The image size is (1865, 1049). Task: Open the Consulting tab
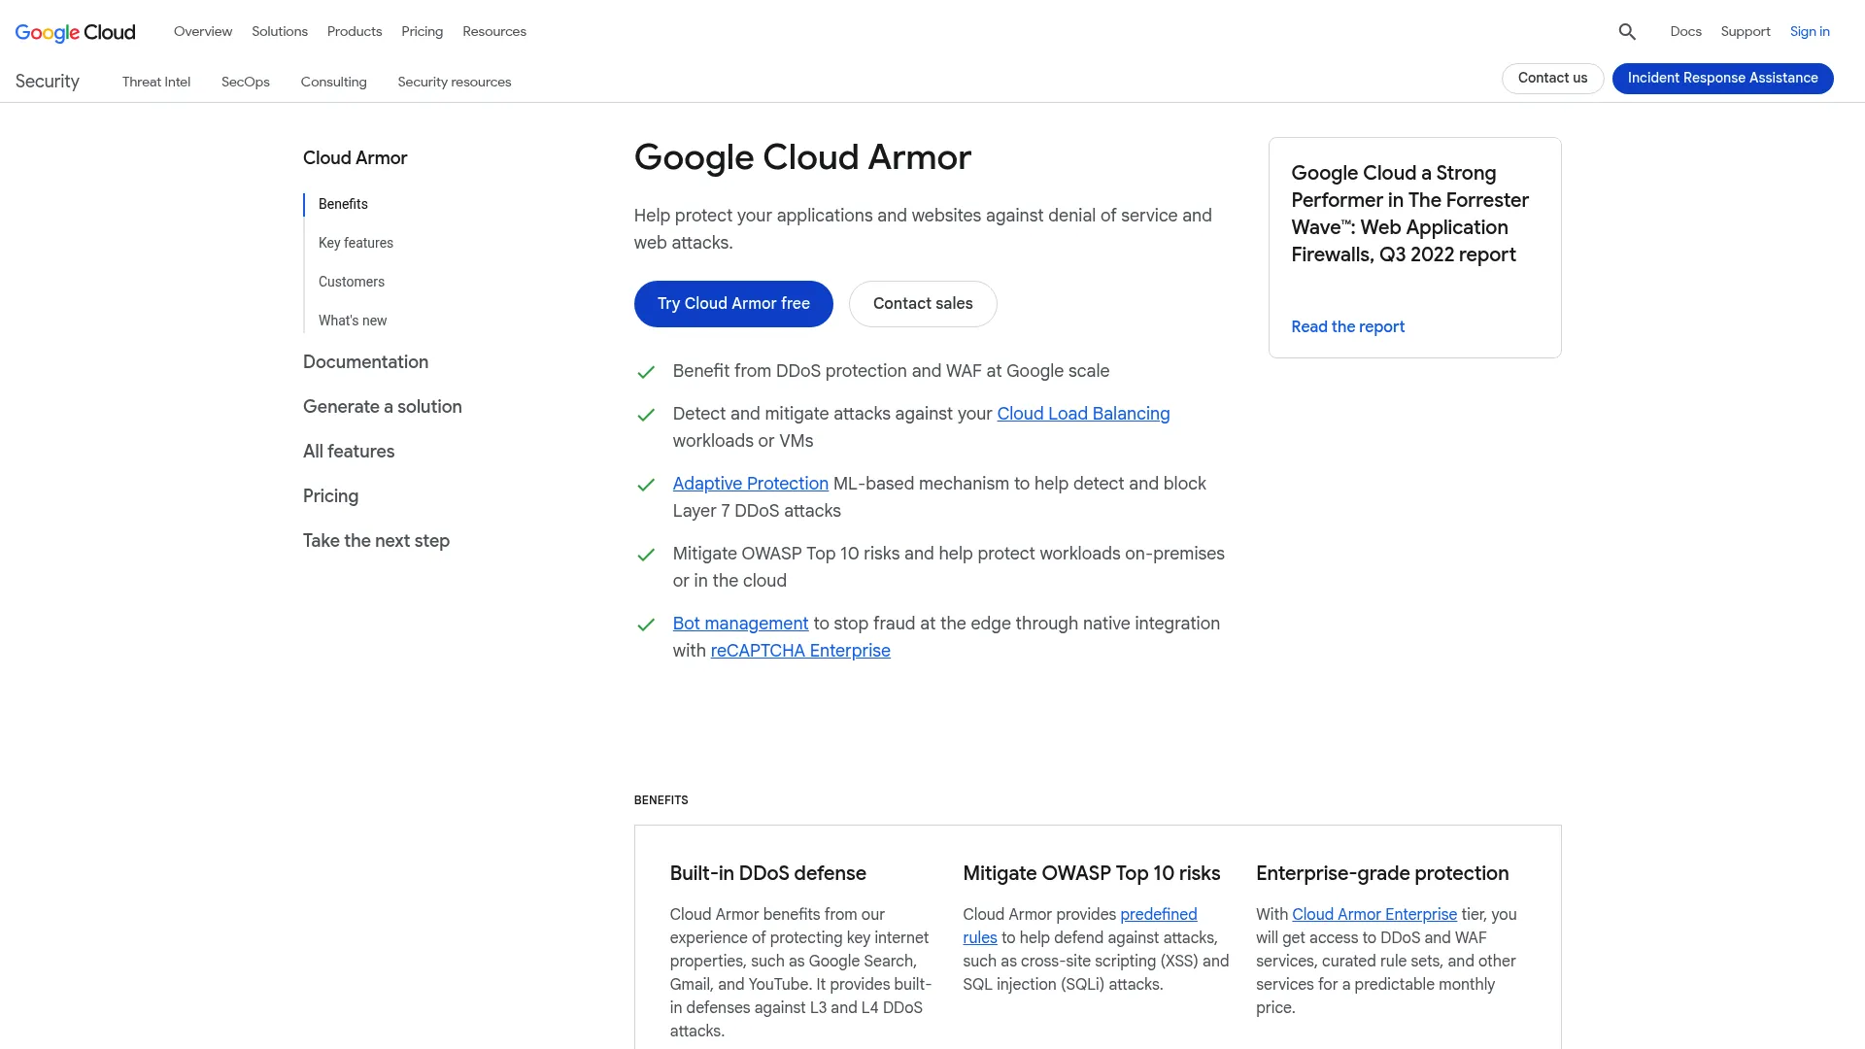[333, 82]
